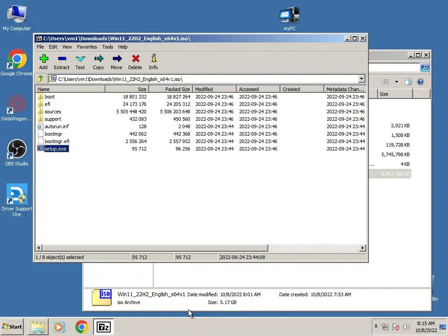Image resolution: width=448 pixels, height=336 pixels.
Task: Open the Edit menu
Action: [53, 47]
